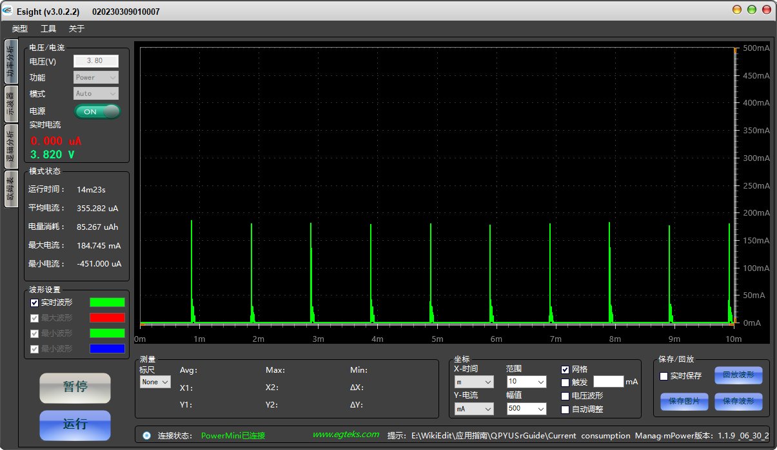Image resolution: width=777 pixels, height=450 pixels.
Task: Switch to the 功率分析 side tab
Action: 10,61
